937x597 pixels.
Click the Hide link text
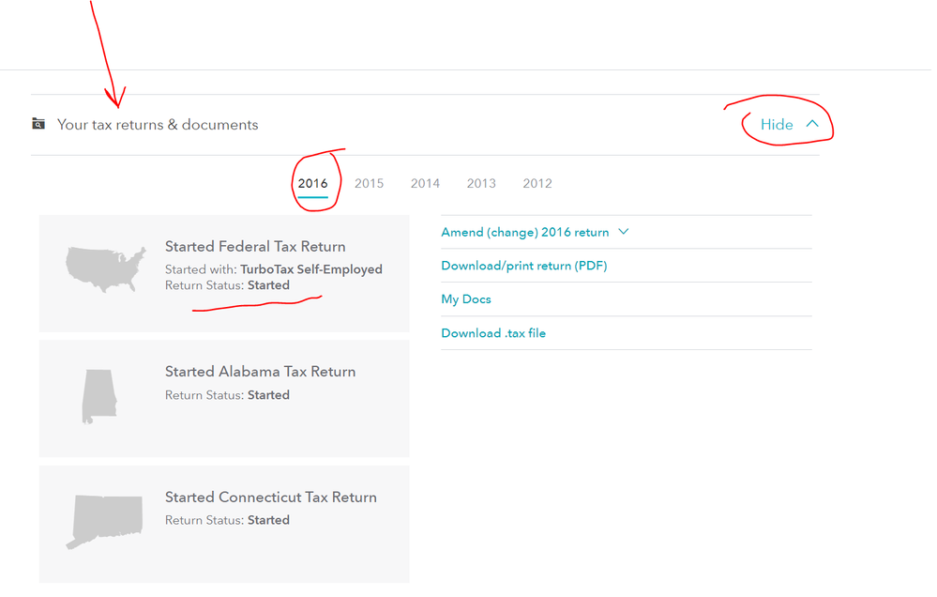coord(776,124)
